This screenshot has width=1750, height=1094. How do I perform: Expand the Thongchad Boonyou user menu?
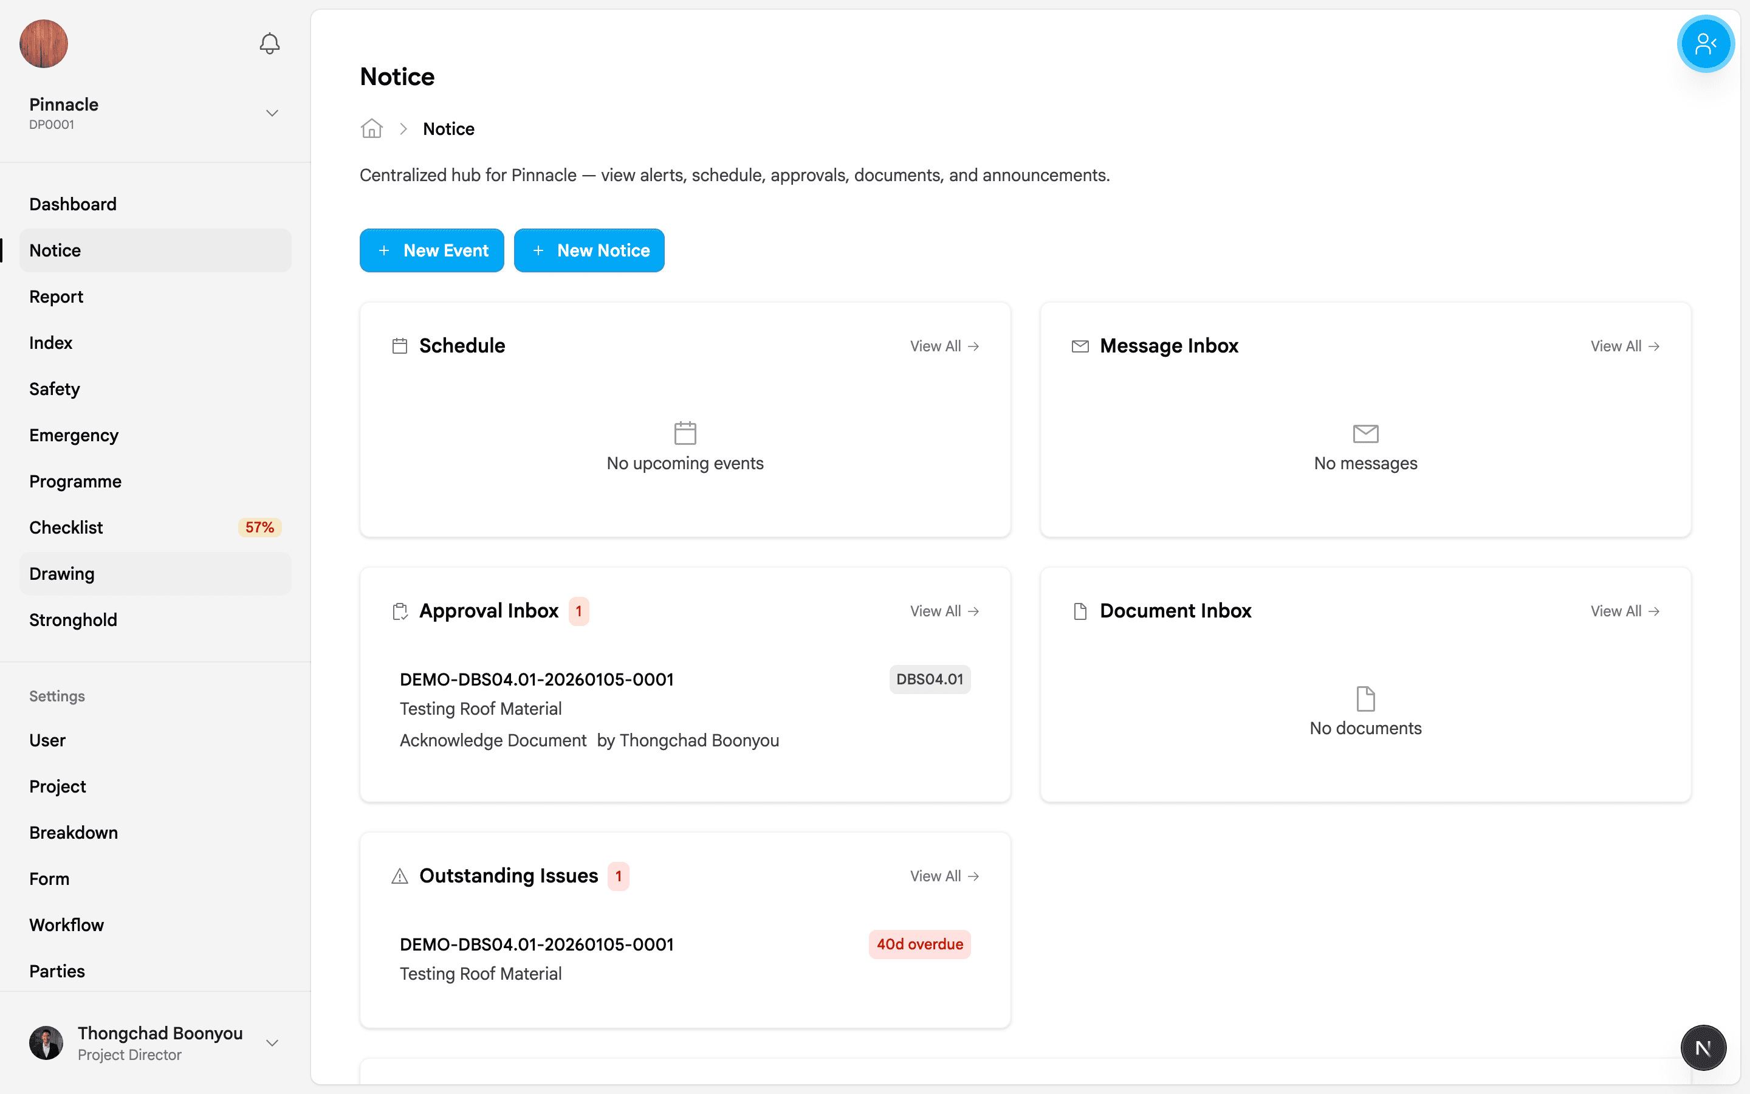coord(272,1042)
